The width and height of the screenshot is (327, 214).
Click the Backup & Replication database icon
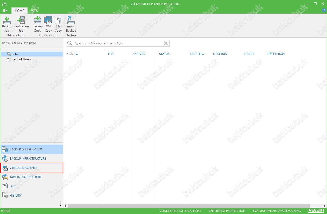(5, 149)
